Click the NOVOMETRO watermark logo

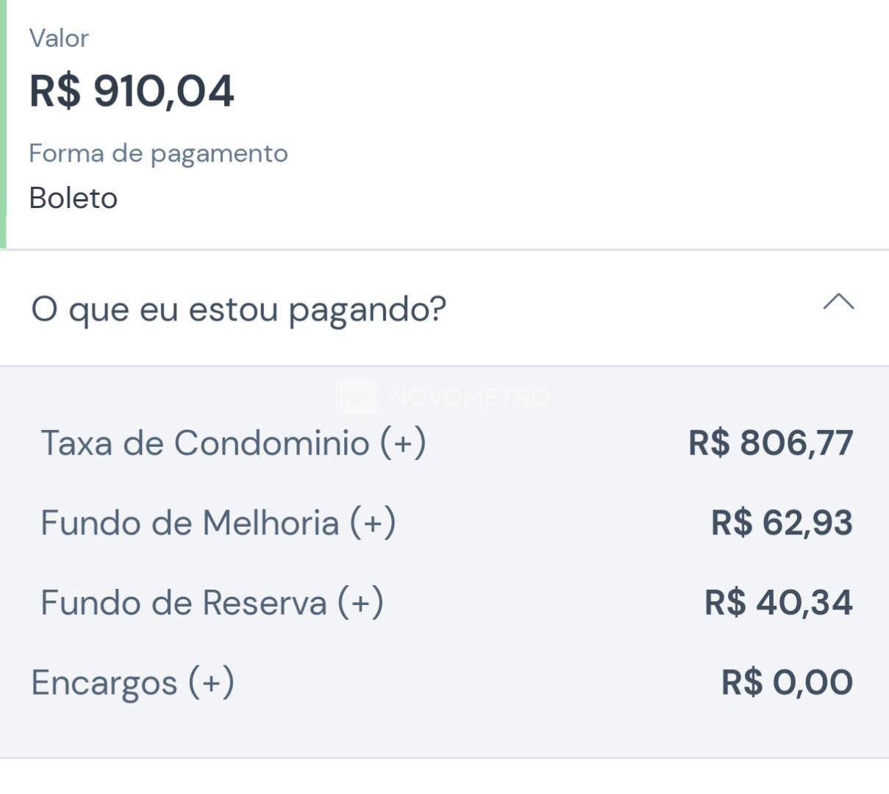[358, 397]
